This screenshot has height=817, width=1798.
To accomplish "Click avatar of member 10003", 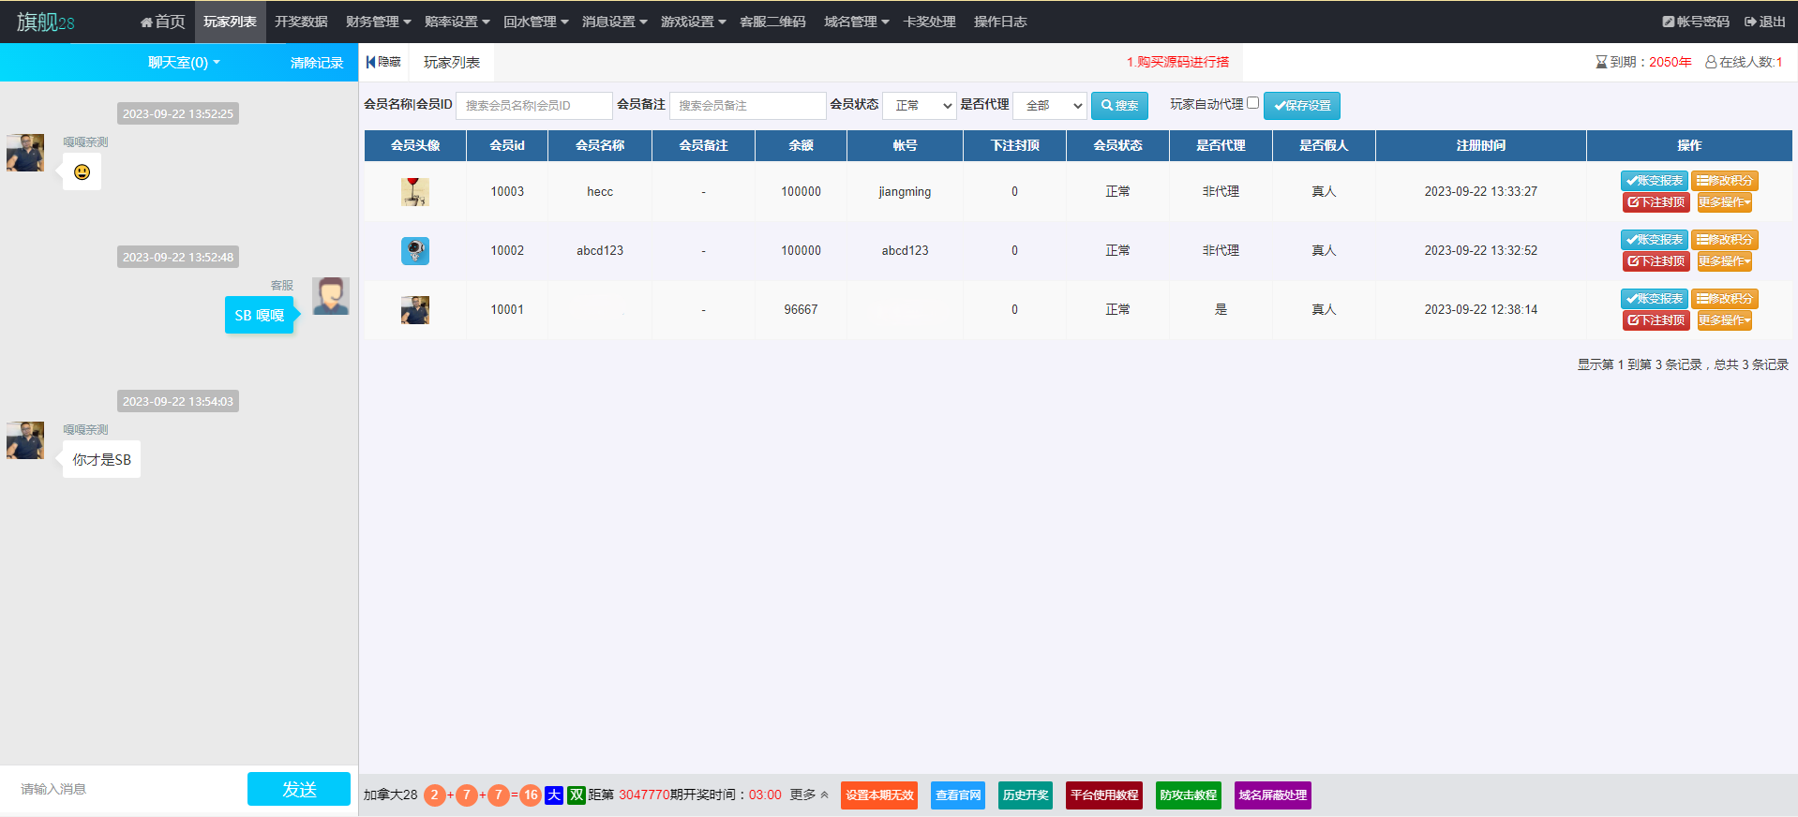I will click(415, 192).
